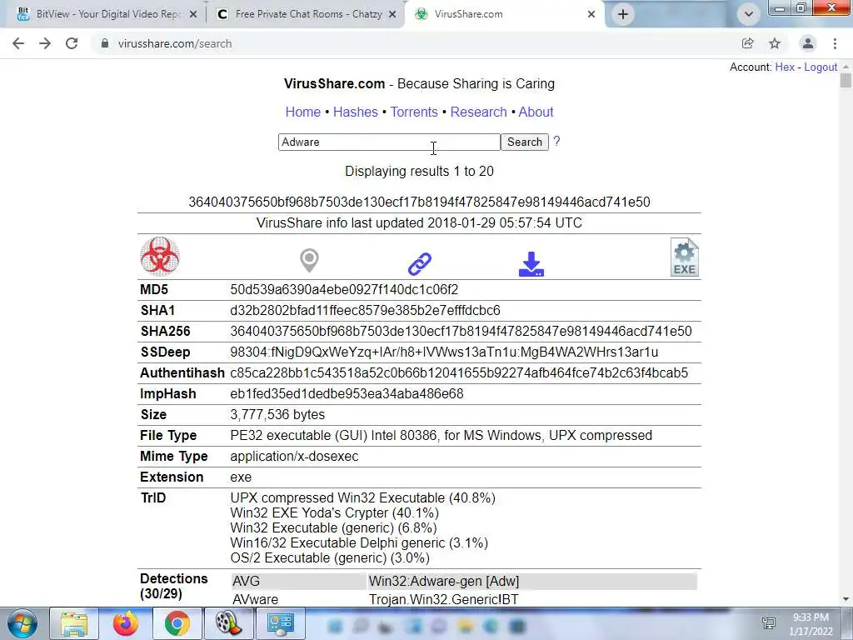This screenshot has width=853, height=640.
Task: Click the Detections (30/29) label
Action: 174,586
